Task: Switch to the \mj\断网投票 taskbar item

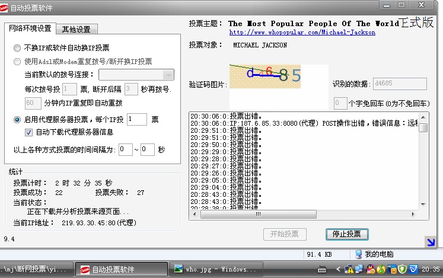Action: pos(36,269)
